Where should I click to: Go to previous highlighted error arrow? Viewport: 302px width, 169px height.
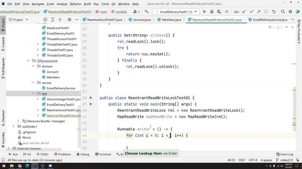coord(286,27)
